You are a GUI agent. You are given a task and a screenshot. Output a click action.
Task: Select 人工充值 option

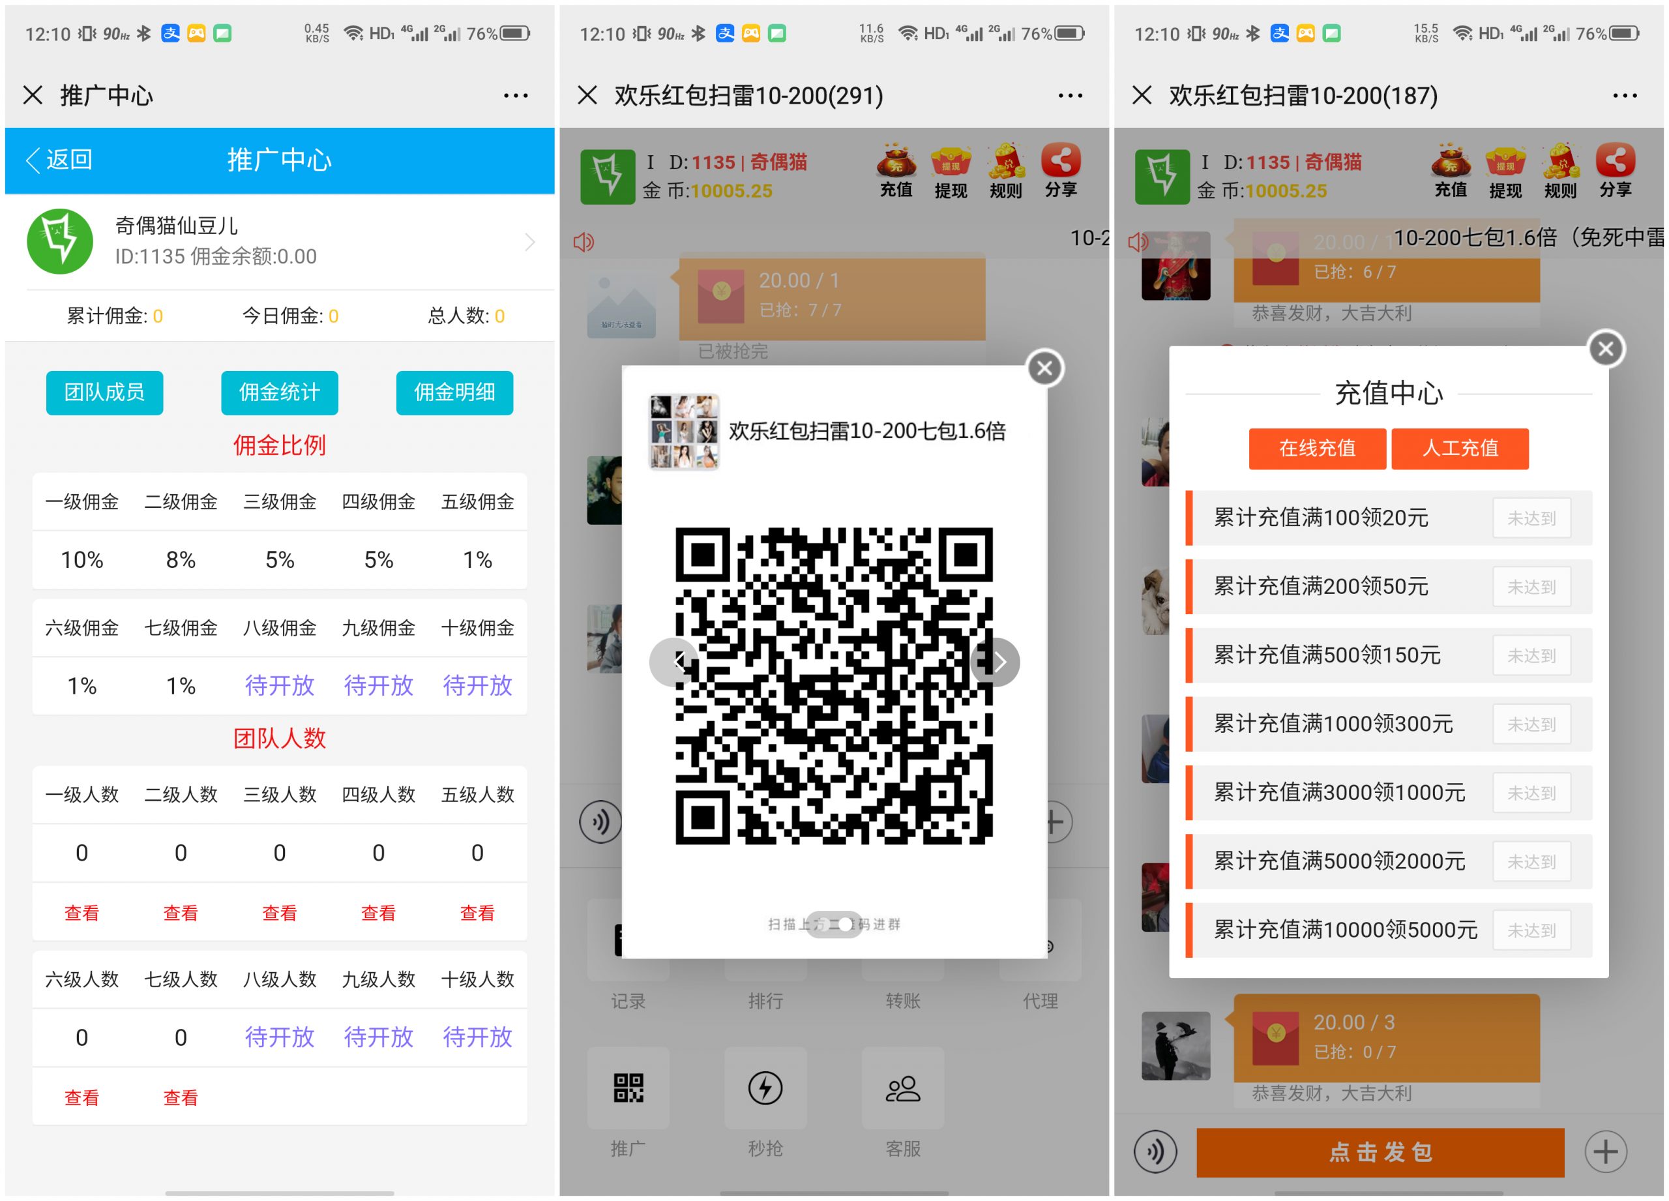[1460, 448]
